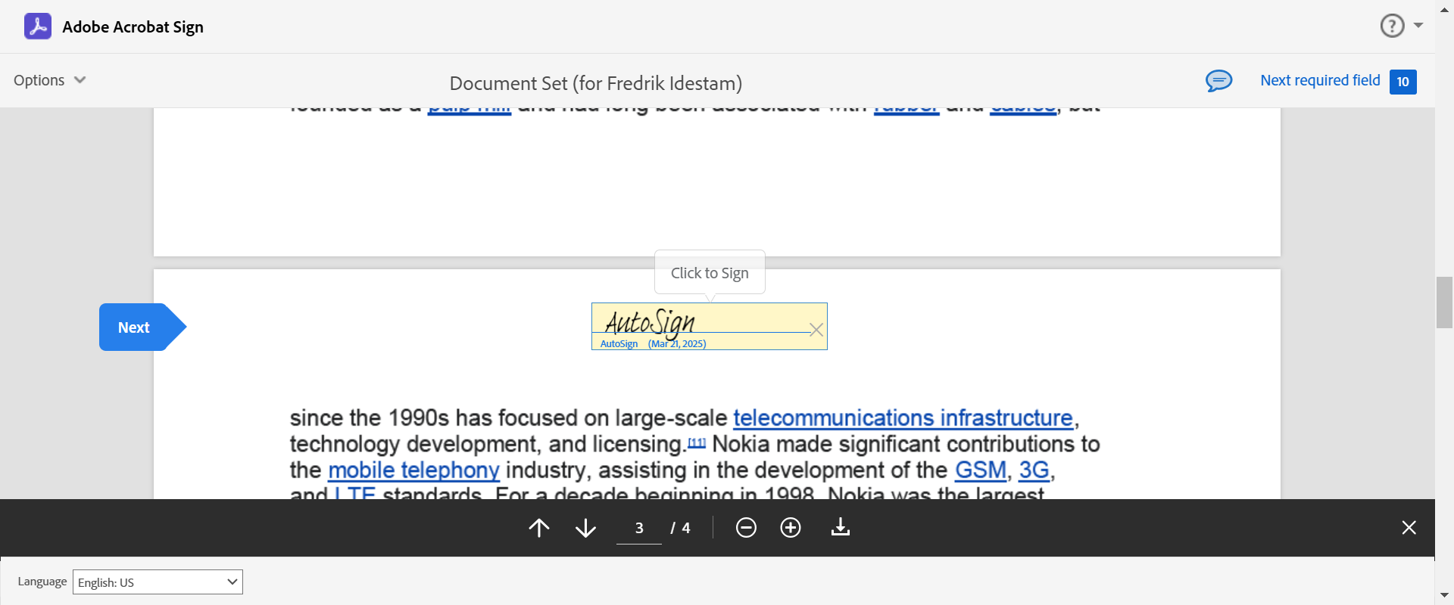Go to previous page with up arrow
Screen dimensions: 1454x605
(539, 527)
